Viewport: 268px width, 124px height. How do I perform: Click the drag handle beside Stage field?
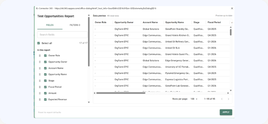point(40,81)
